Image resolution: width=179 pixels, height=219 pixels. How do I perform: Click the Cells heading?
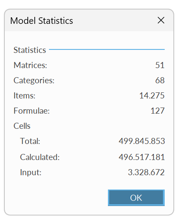pos(22,126)
